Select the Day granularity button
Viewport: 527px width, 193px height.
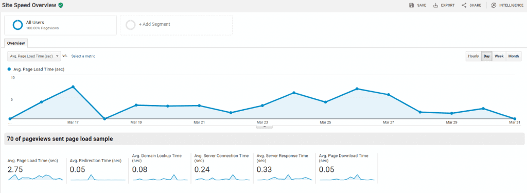487,57
